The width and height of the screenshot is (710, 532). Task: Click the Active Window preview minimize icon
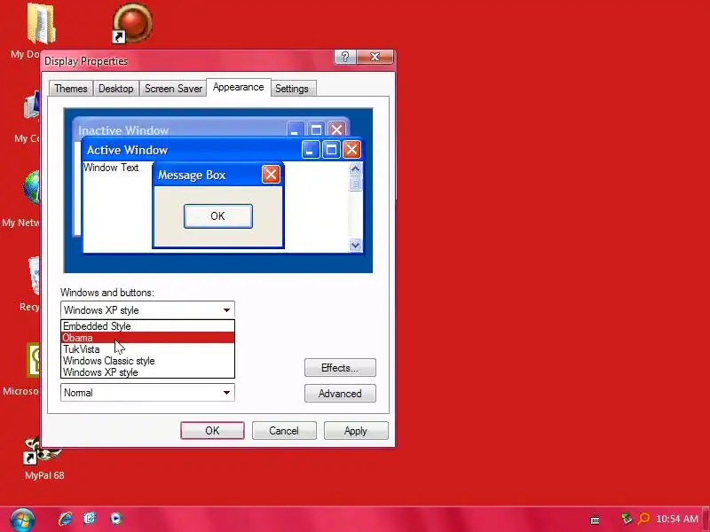[311, 150]
